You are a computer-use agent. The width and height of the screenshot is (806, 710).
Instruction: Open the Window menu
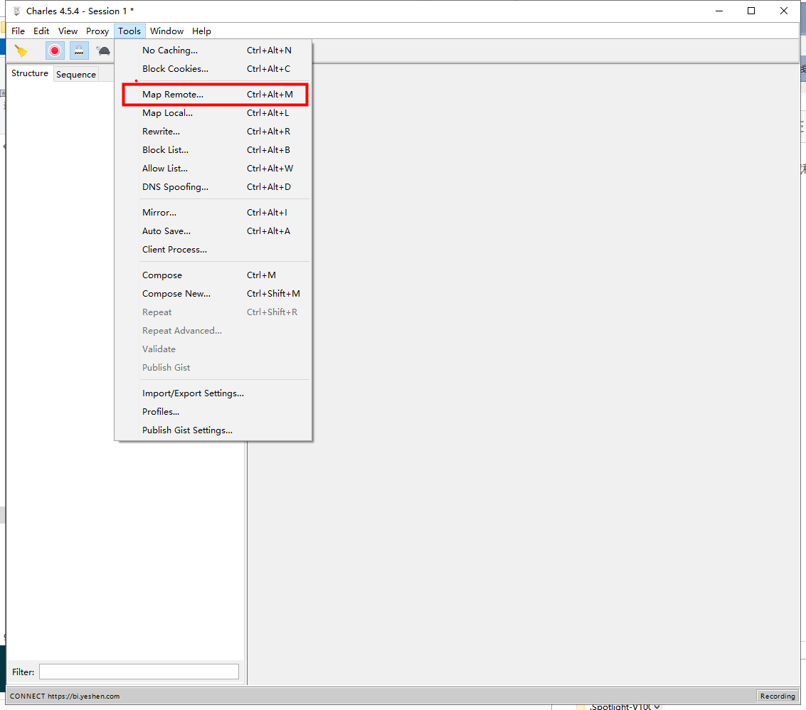pos(166,31)
